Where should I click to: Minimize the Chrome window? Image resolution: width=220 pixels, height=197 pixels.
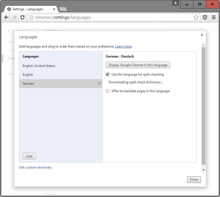point(187,4)
